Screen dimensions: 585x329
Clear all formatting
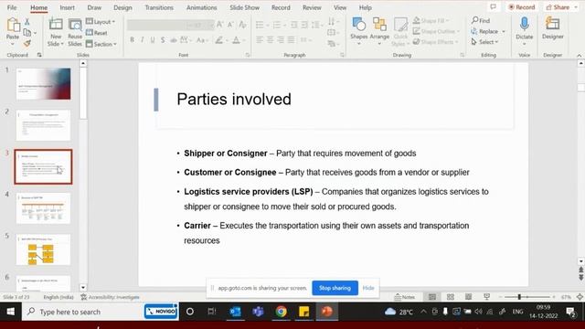click(x=242, y=25)
